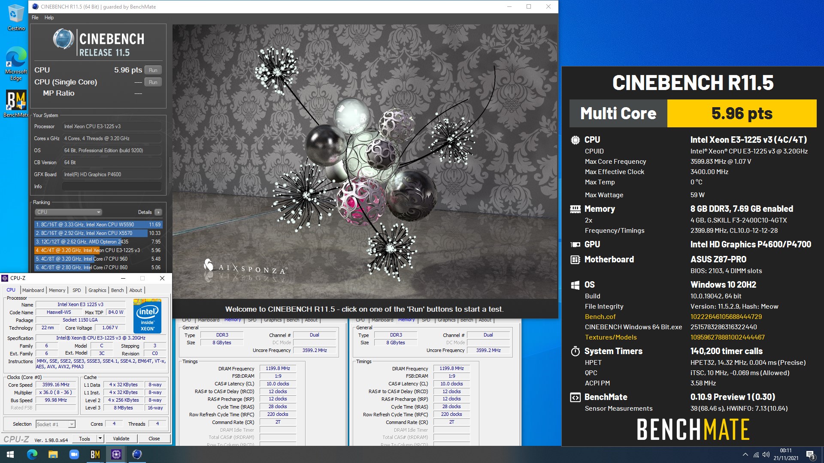Open the notification center icon
The width and height of the screenshot is (824, 463).
click(x=810, y=454)
